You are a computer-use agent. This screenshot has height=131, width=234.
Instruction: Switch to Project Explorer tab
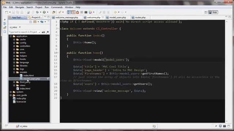(x=35, y=17)
